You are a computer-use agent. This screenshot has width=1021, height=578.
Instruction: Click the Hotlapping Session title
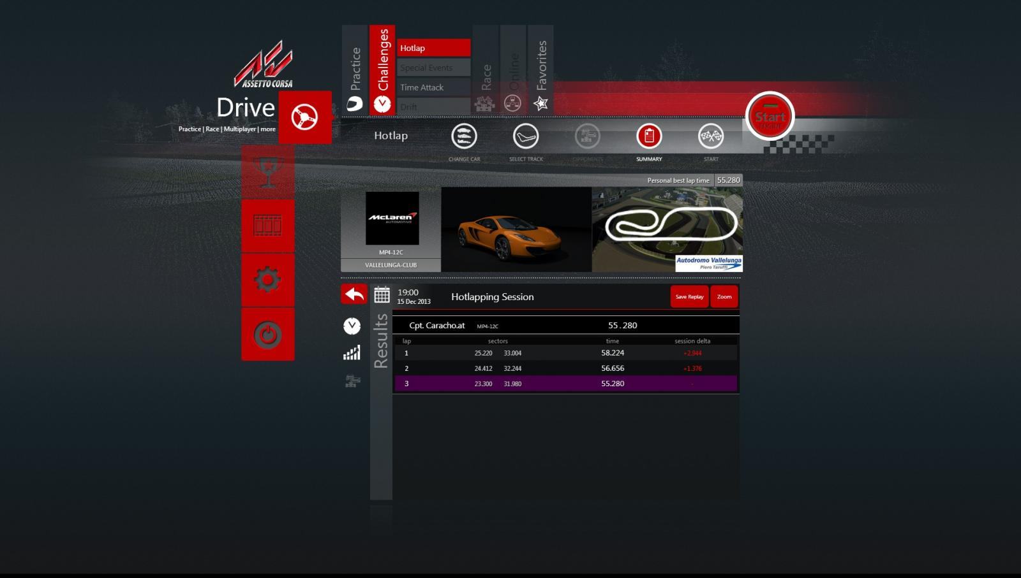pyautogui.click(x=493, y=297)
